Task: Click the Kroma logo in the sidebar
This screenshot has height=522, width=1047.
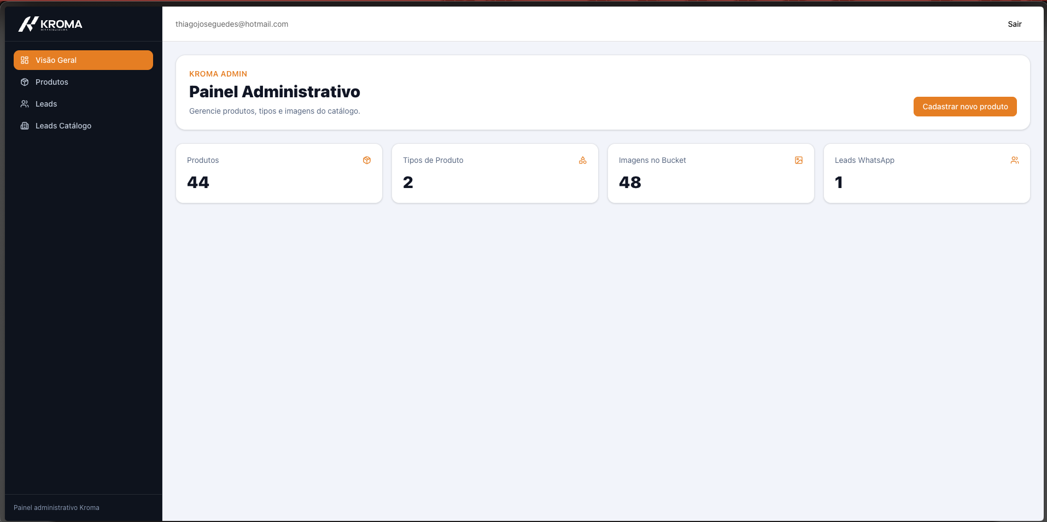Action: [50, 24]
